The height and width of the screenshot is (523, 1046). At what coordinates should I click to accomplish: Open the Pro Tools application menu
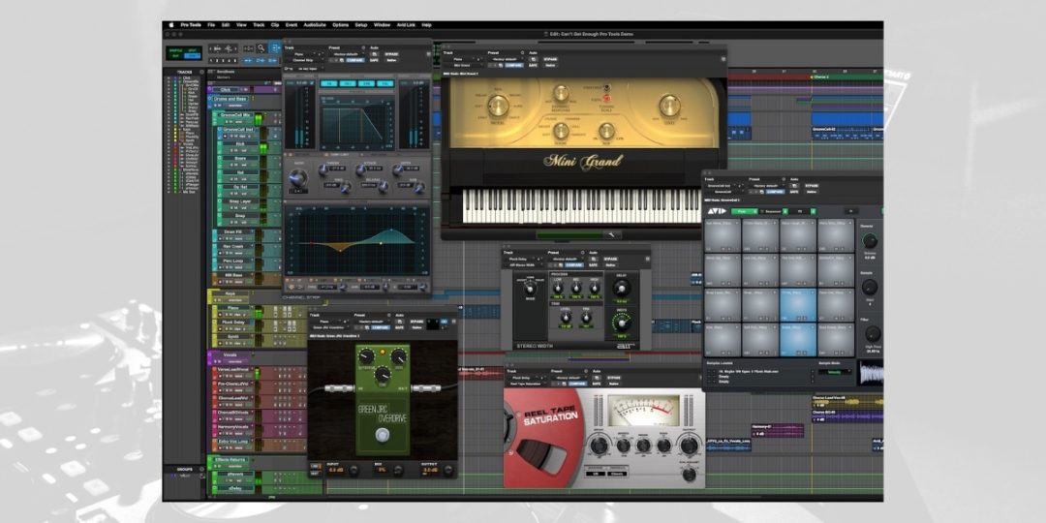click(191, 24)
